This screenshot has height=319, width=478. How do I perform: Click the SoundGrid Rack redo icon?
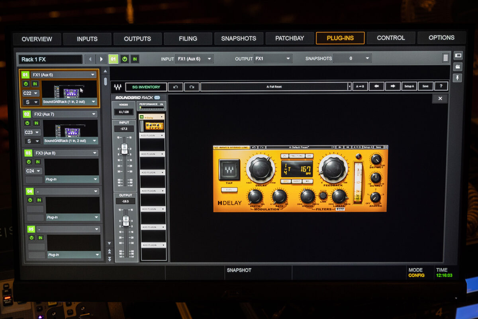point(192,87)
